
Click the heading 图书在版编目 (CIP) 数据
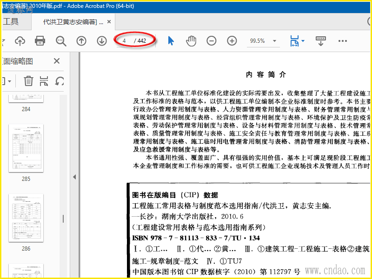pyautogui.click(x=175, y=195)
